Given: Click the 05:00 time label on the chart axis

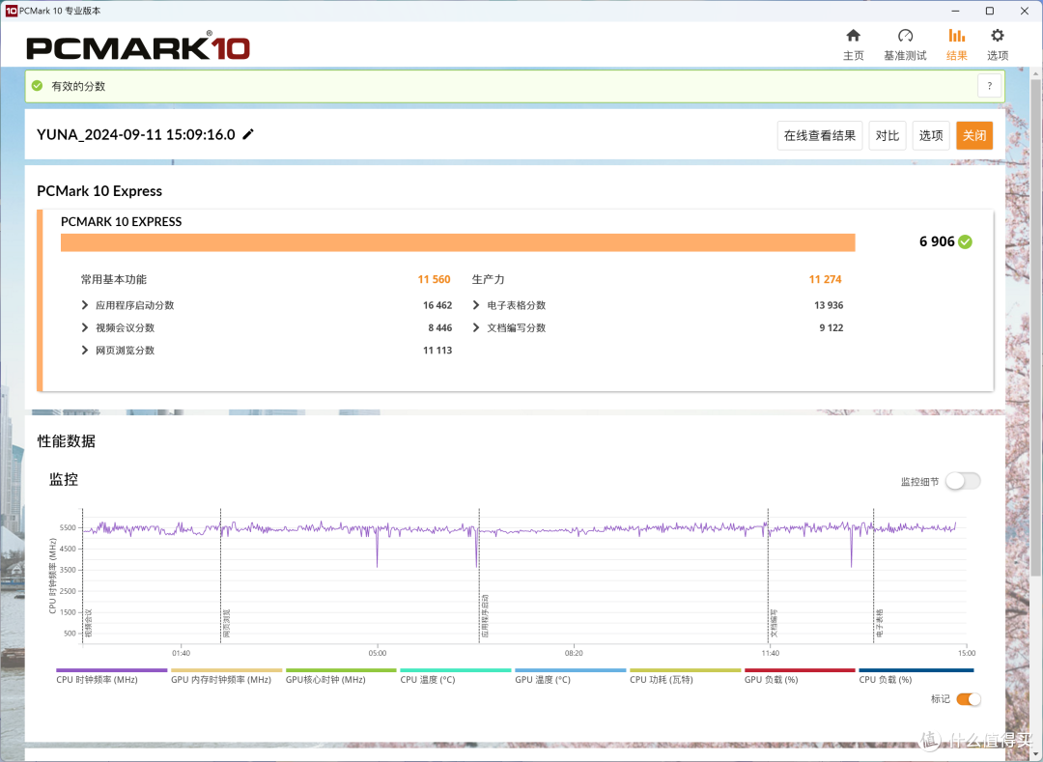Looking at the screenshot, I should tap(378, 653).
